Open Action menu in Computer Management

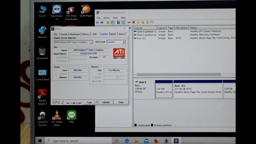coord(106,18)
